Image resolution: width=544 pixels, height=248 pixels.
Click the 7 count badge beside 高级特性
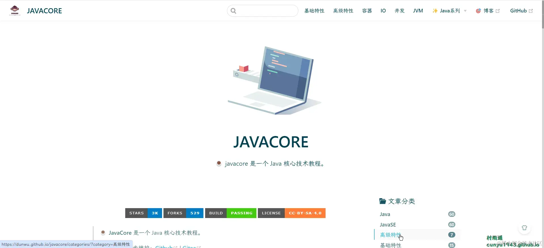coord(452,235)
